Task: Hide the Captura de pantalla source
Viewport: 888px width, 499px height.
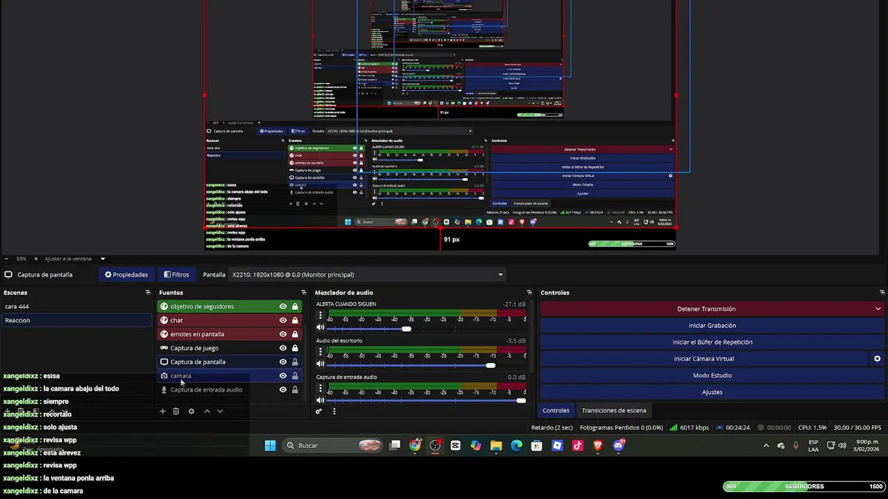Action: (x=283, y=362)
